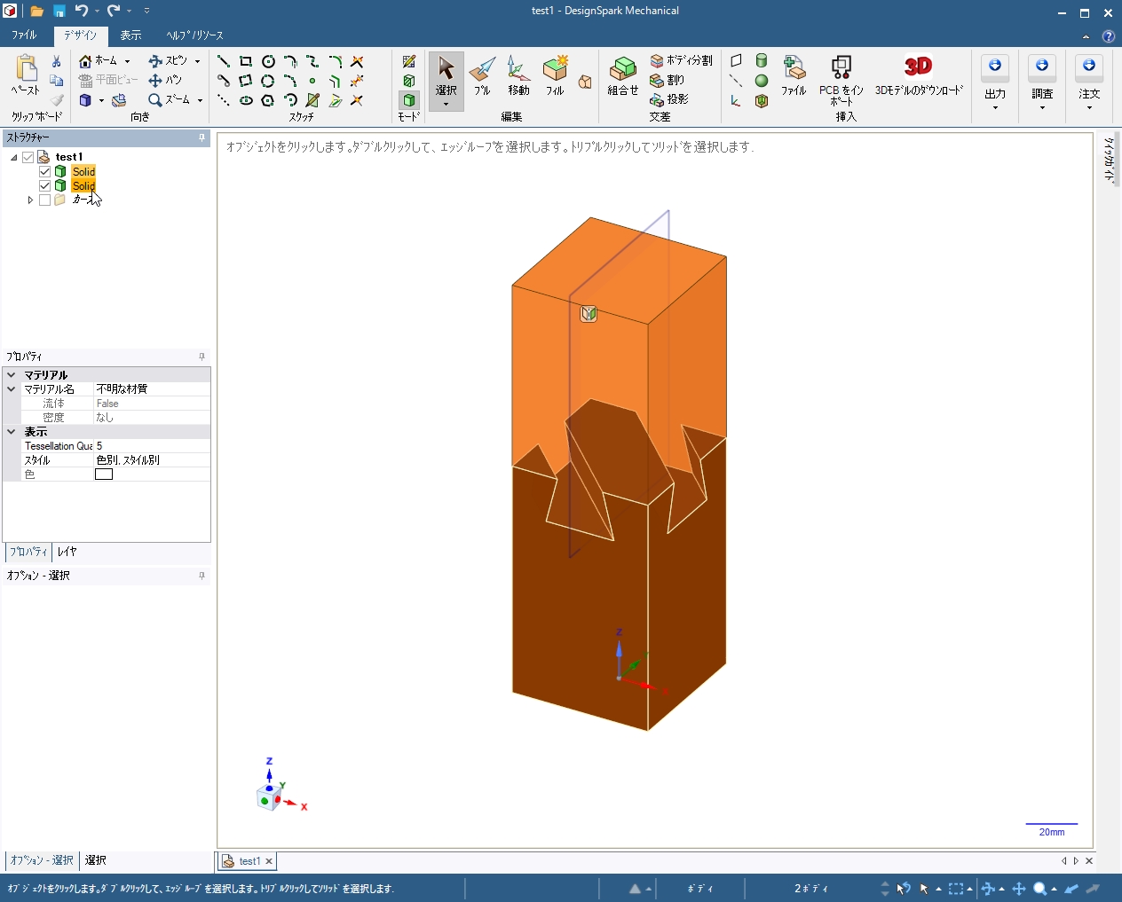Select the プル (Pull) tool

coord(482,76)
